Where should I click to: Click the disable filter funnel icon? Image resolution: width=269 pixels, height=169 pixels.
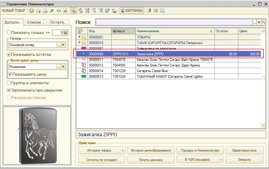[94, 11]
